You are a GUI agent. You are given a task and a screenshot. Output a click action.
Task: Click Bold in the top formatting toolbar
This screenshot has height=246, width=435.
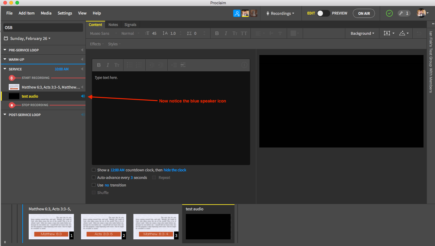pos(217,34)
